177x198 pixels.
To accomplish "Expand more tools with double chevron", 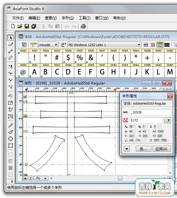I will point(12,182).
